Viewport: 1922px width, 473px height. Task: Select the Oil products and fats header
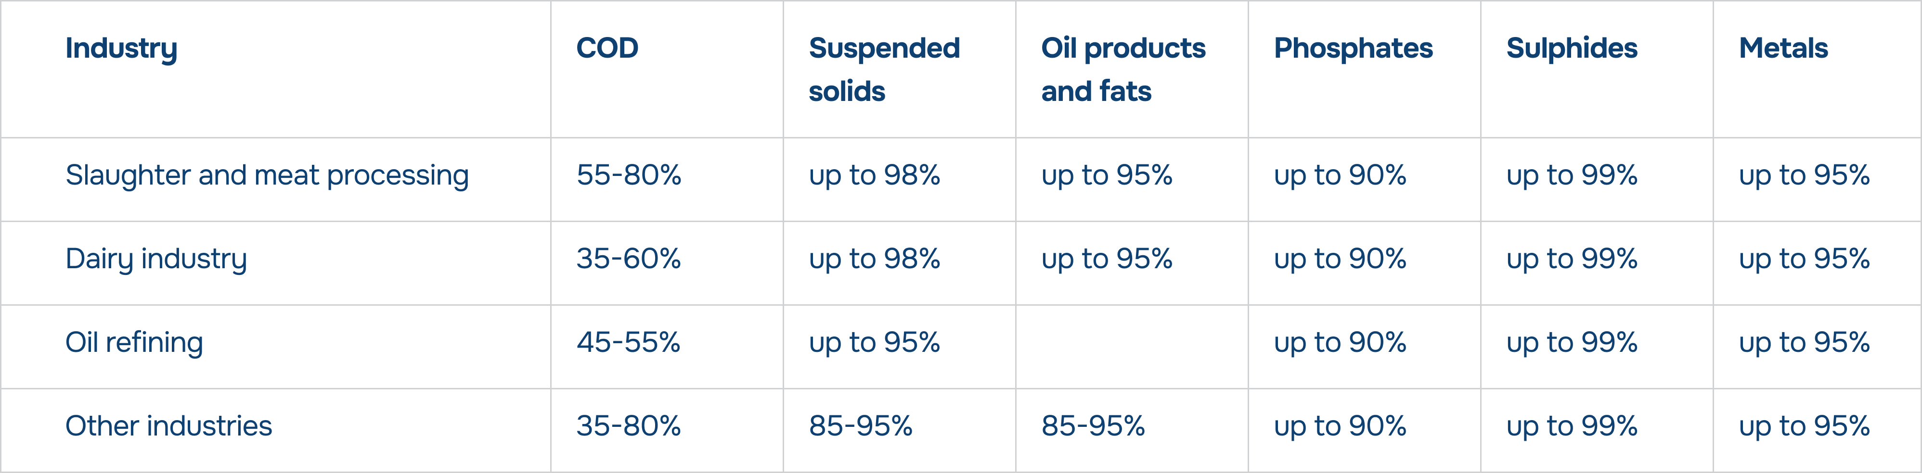pyautogui.click(x=1122, y=69)
